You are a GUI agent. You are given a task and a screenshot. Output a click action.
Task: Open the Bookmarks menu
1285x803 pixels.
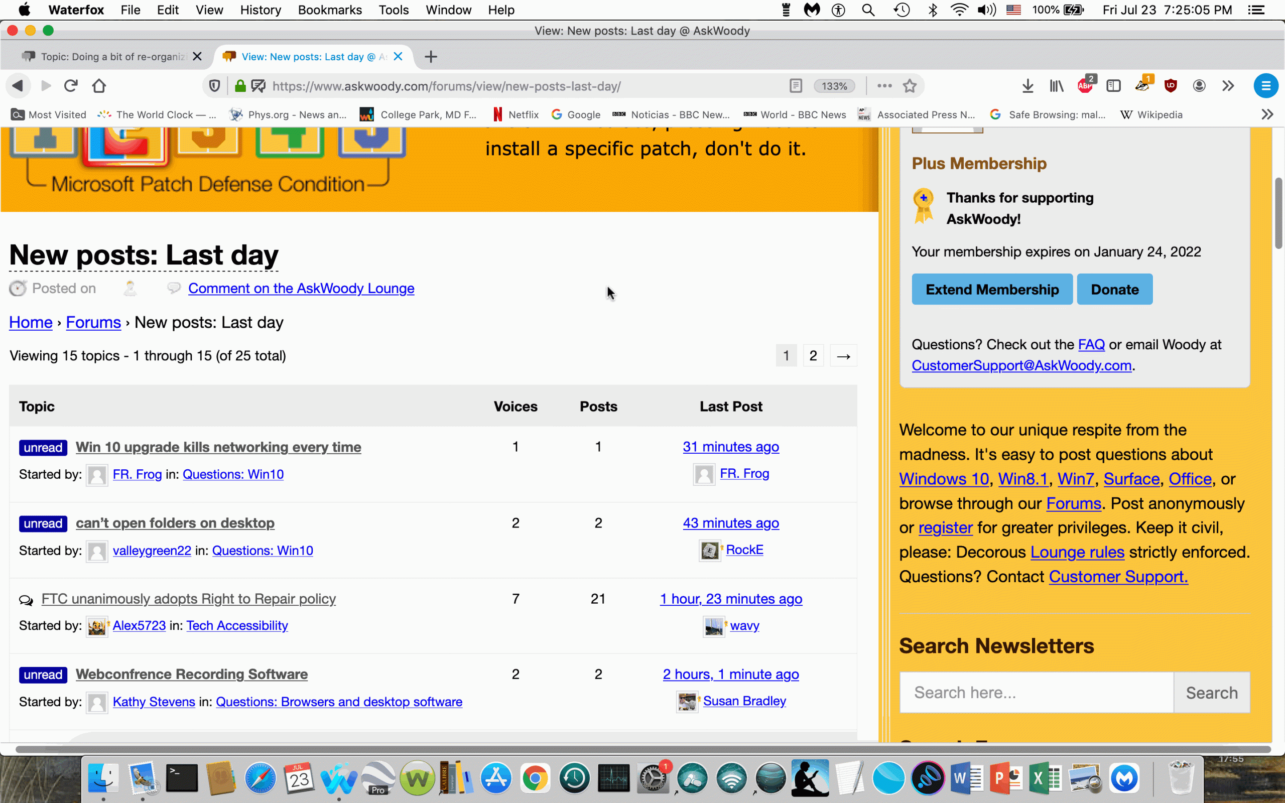point(330,10)
